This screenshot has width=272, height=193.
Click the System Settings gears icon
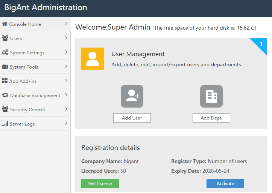[5, 52]
